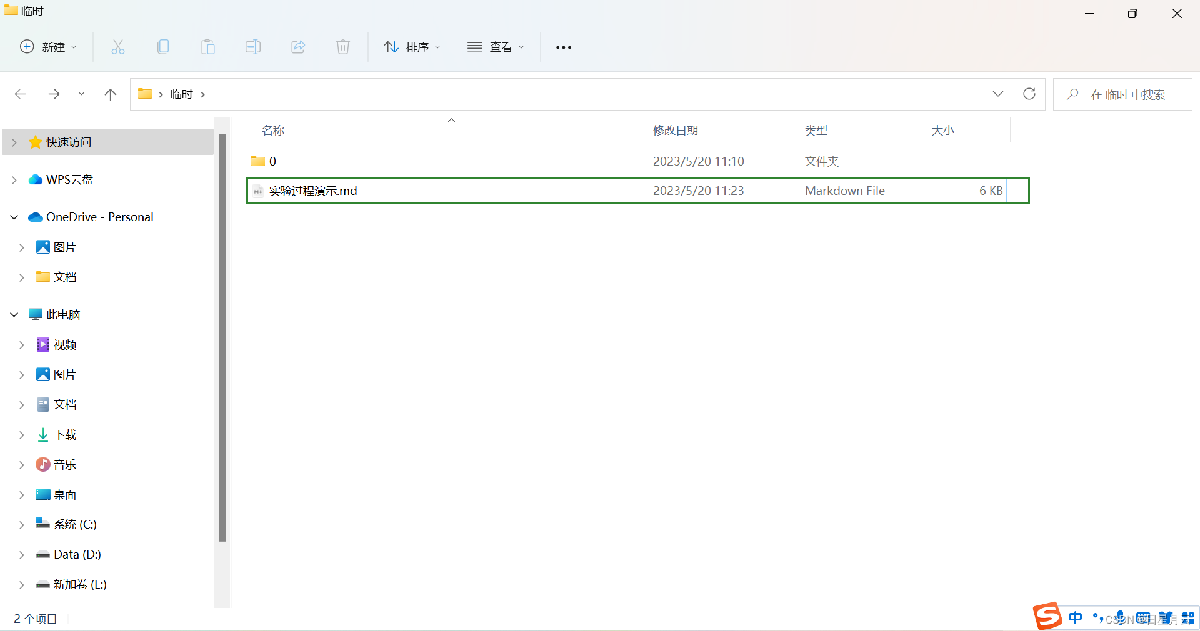
Task: Open recent locations chevron dropdown
Action: point(81,94)
